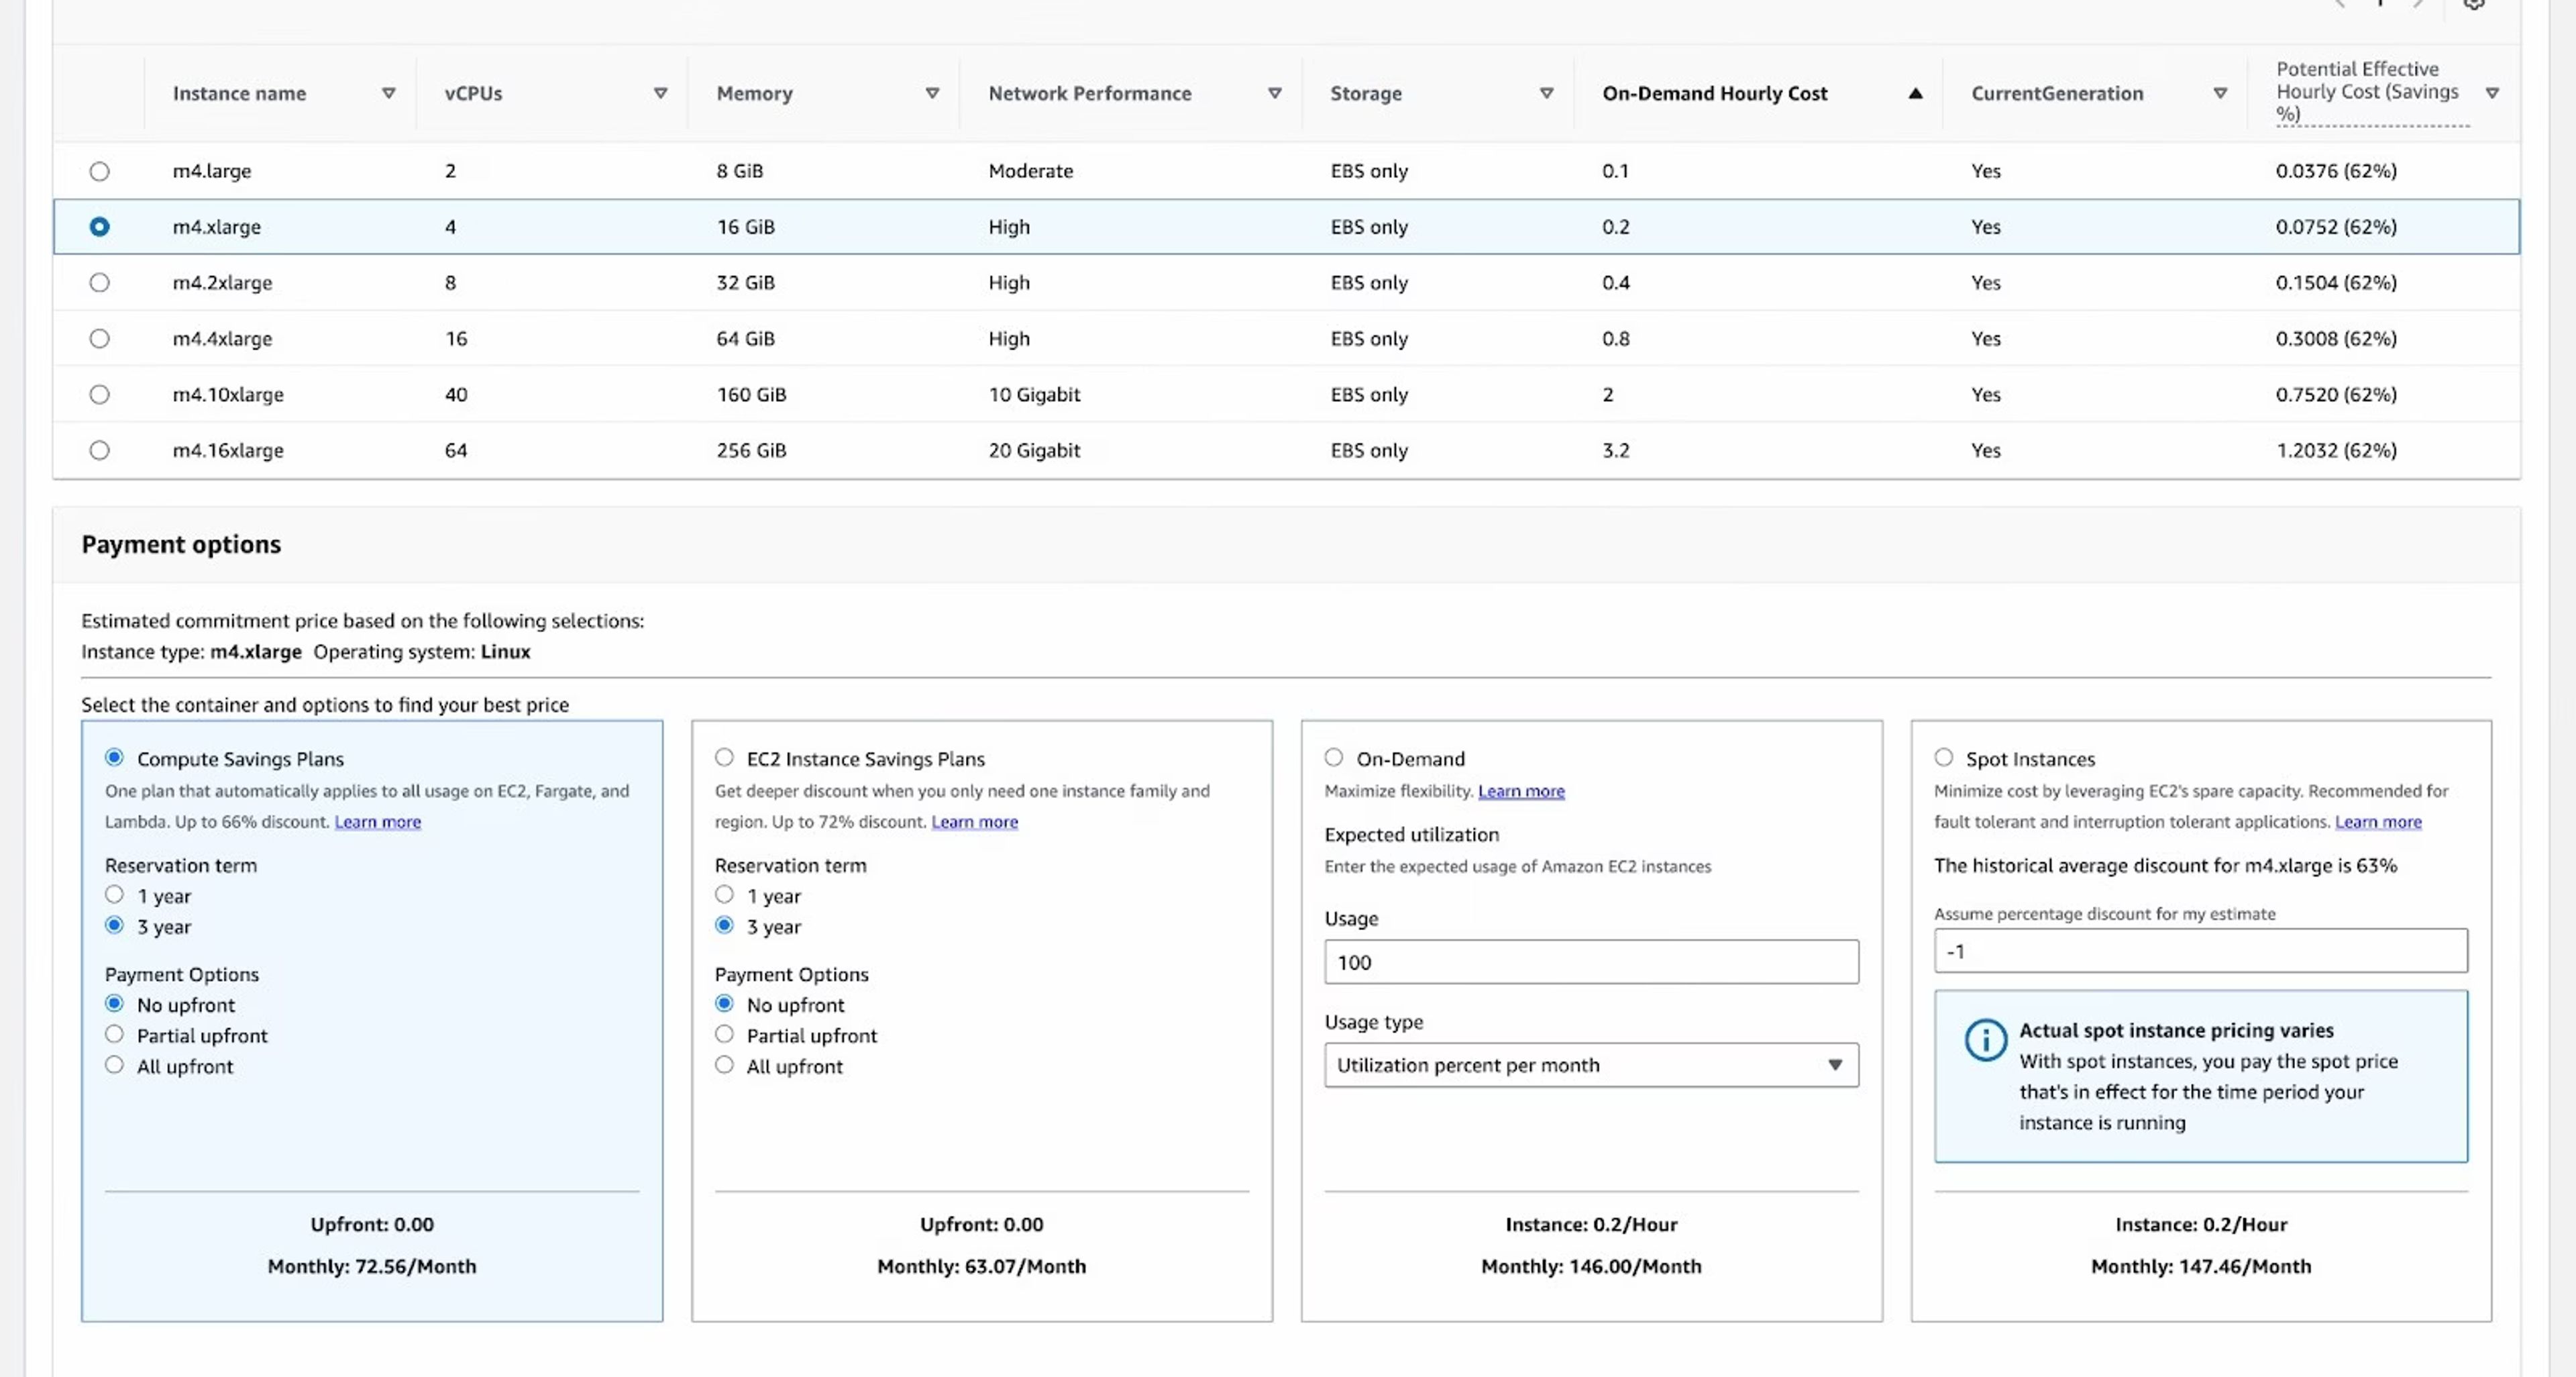The image size is (2576, 1377).
Task: Select 3 year term under Compute Savings Plans
Action: [x=114, y=925]
